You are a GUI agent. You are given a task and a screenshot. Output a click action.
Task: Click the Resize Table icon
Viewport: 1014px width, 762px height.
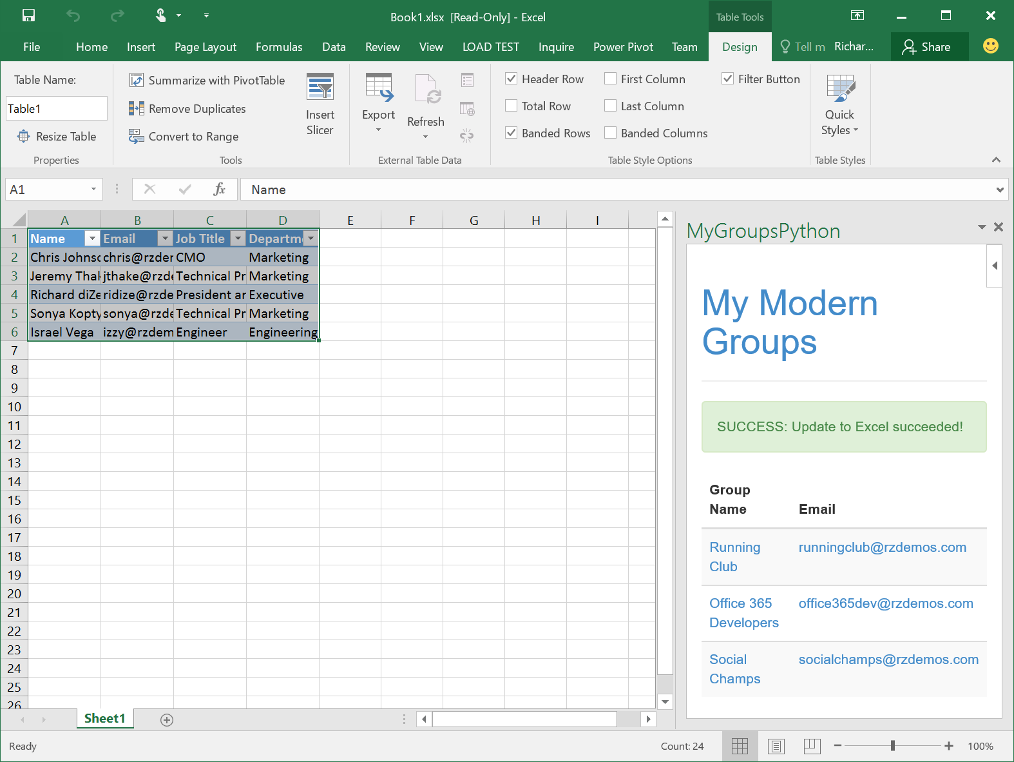tap(24, 136)
